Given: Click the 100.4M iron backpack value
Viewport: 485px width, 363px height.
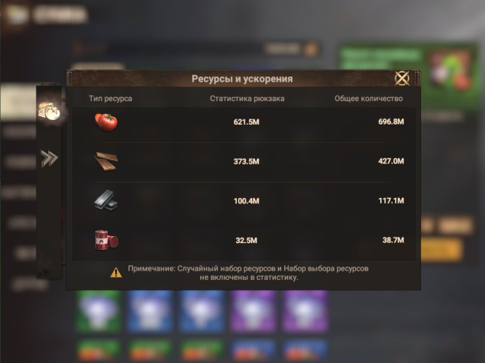Looking at the screenshot, I should pyautogui.click(x=246, y=201).
